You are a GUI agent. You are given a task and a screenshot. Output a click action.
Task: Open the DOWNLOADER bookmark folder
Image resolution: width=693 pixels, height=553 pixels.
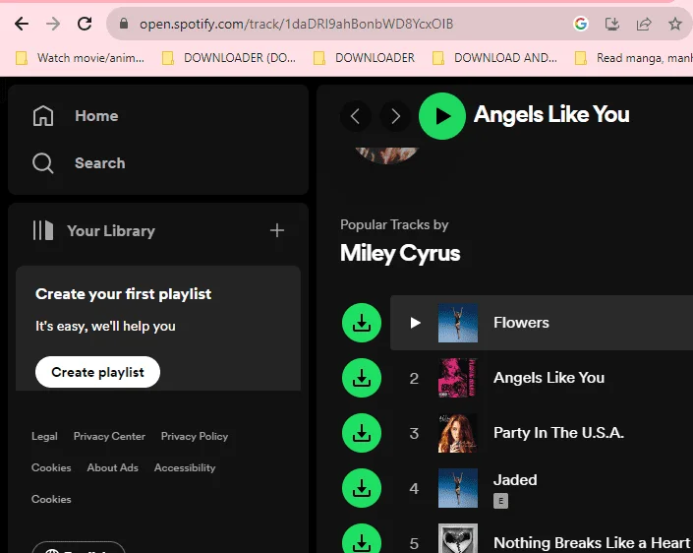pyautogui.click(x=364, y=58)
